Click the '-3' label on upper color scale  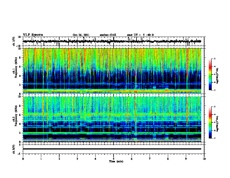pos(214,58)
